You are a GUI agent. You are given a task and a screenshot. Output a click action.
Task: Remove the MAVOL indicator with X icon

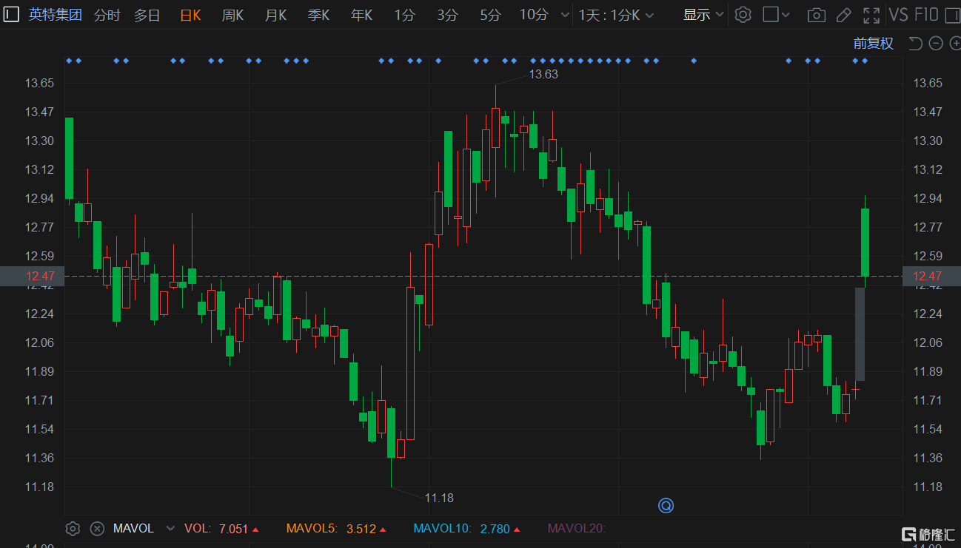(x=97, y=528)
